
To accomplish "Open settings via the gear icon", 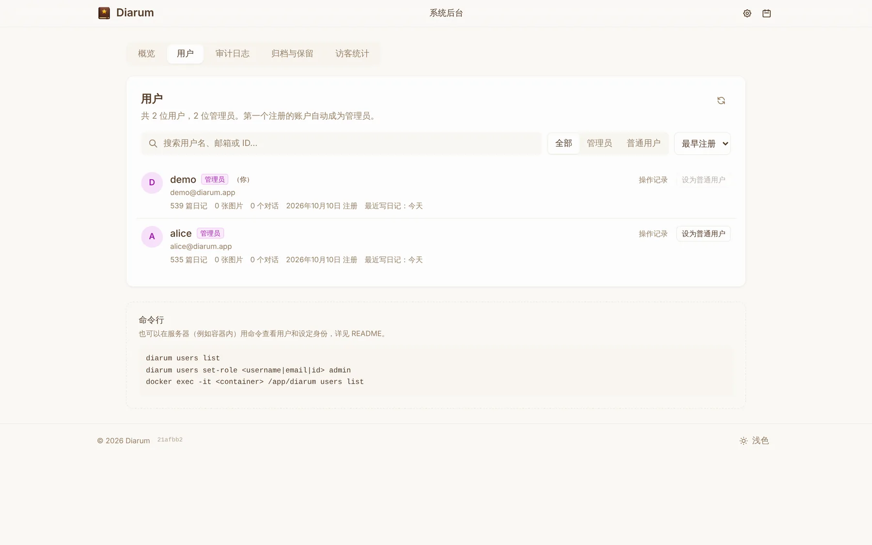I will 747,14.
